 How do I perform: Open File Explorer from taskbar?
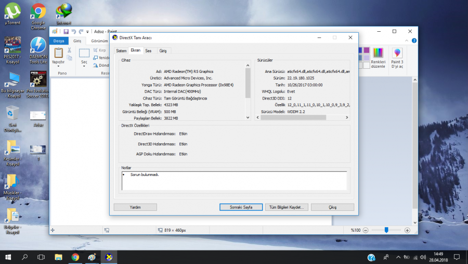(x=58, y=257)
